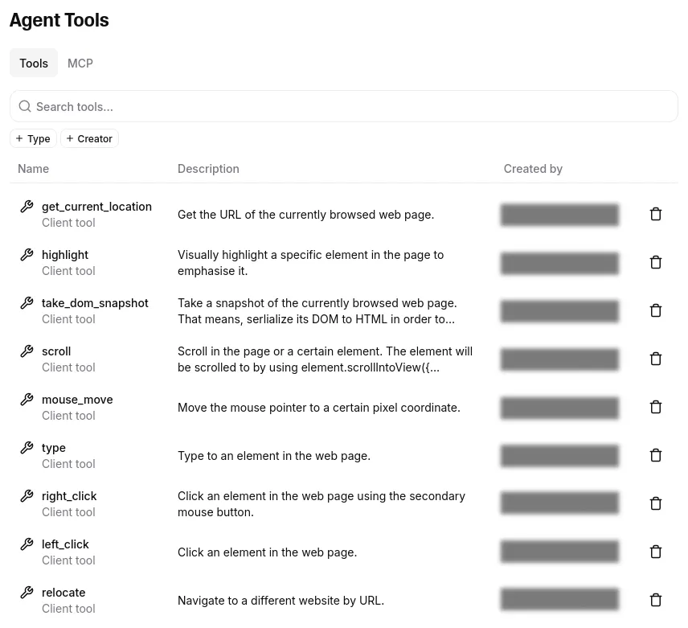The height and width of the screenshot is (628, 688).
Task: Delete the relocate tool
Action: click(x=656, y=599)
